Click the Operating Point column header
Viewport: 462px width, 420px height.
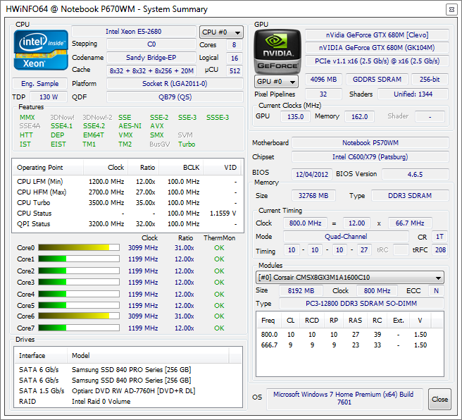(x=48, y=168)
